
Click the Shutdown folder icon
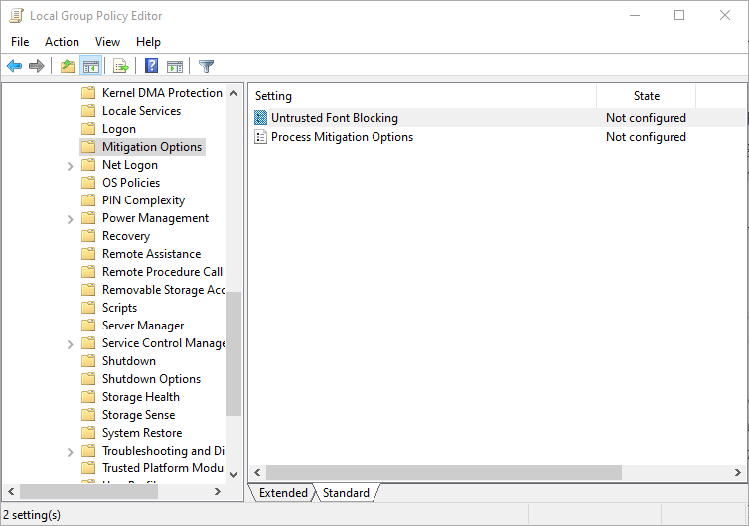click(88, 361)
